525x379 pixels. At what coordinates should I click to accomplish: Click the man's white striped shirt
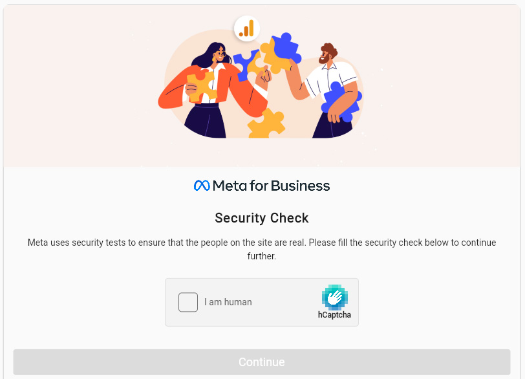point(330,79)
